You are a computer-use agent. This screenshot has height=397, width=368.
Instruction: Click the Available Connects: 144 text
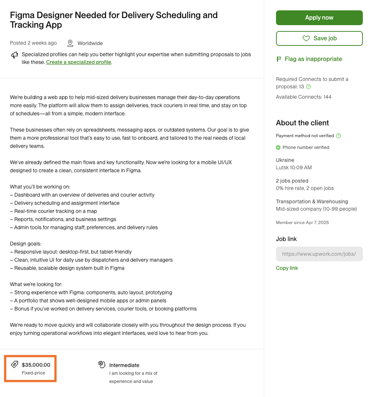click(x=303, y=97)
